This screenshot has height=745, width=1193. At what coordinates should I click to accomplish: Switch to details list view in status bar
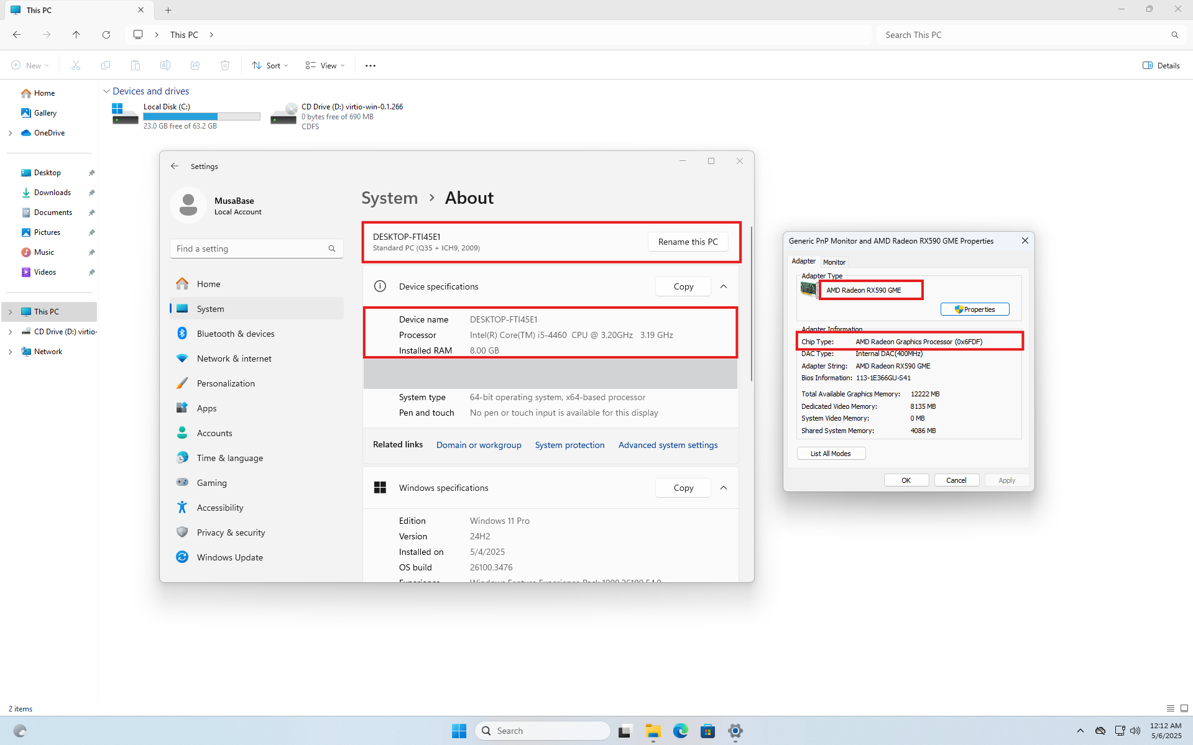pos(1171,708)
